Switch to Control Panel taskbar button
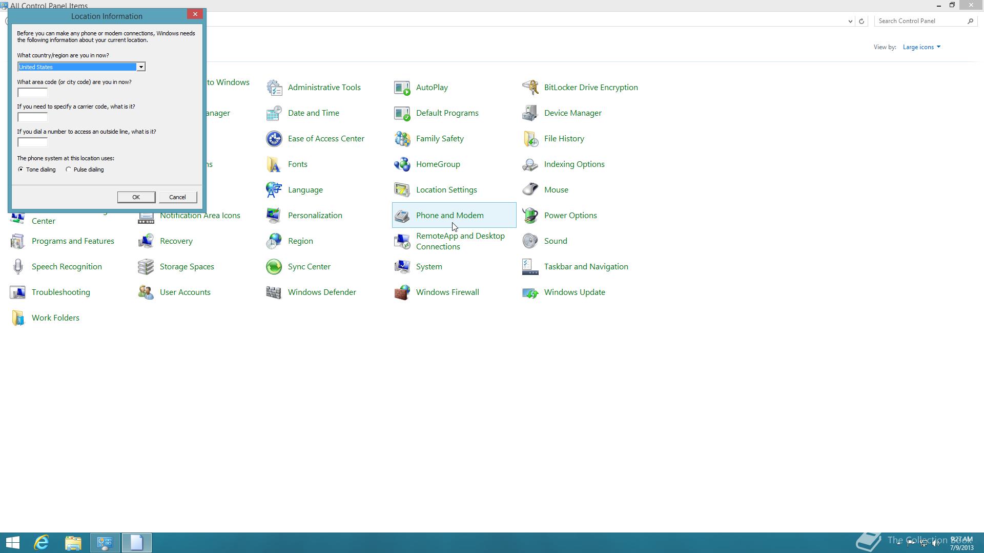Viewport: 984px width, 553px height. [x=105, y=543]
